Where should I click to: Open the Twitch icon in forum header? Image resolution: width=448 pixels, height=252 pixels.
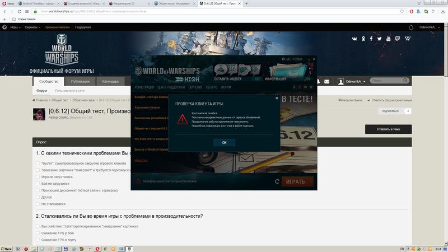(398, 39)
